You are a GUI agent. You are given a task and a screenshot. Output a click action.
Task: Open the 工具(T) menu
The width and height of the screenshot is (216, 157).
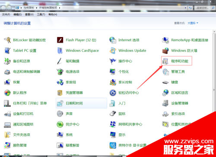point(41,15)
